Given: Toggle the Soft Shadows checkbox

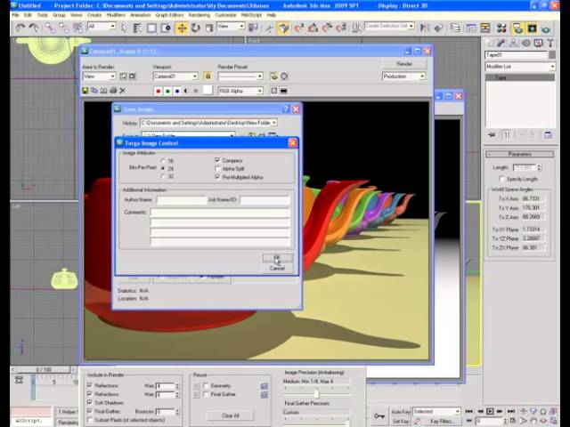Looking at the screenshot, I should pos(90,402).
